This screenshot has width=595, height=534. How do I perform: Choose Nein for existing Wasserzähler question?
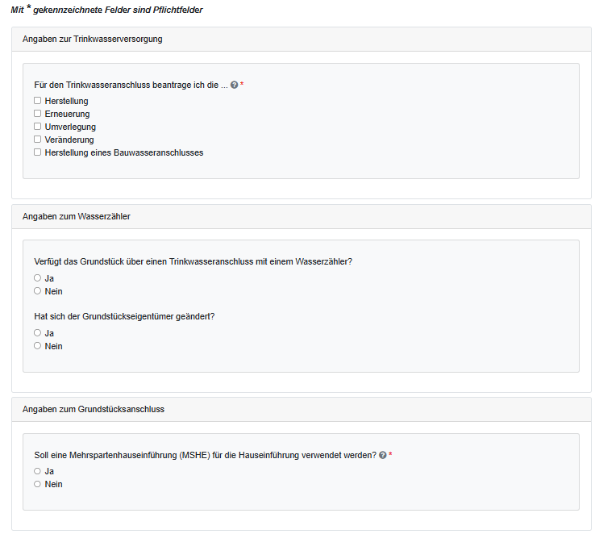click(x=37, y=291)
